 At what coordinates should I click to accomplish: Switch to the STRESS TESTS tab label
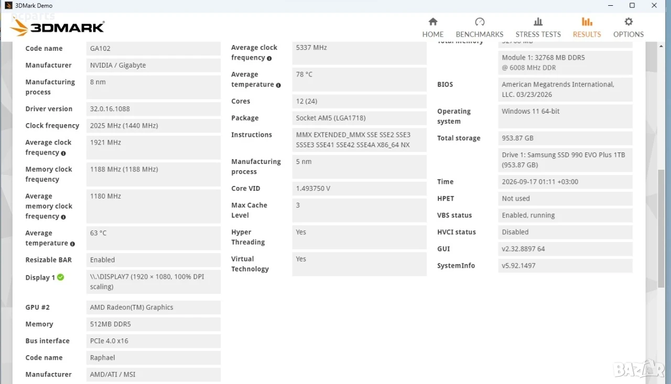point(538,34)
